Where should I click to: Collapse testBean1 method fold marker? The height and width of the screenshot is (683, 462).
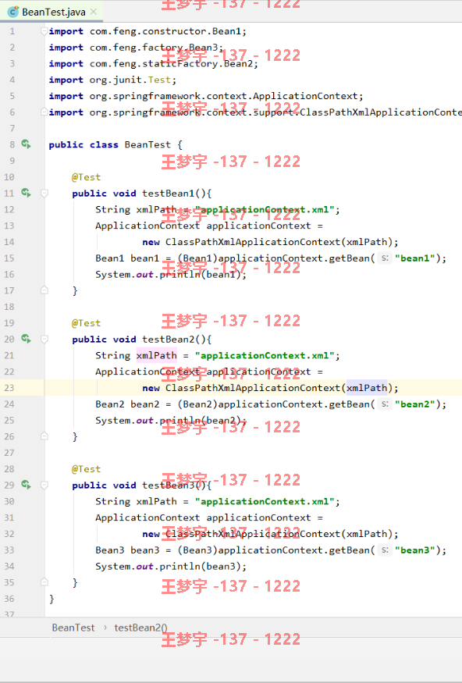coord(44,193)
